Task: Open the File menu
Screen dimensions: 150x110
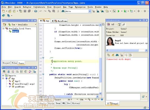Action: [4, 7]
